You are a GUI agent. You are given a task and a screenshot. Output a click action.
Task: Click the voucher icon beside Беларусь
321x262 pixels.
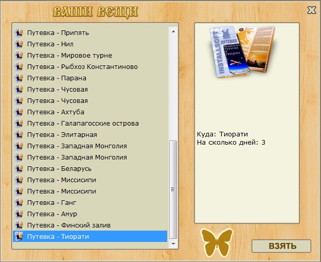19,169
